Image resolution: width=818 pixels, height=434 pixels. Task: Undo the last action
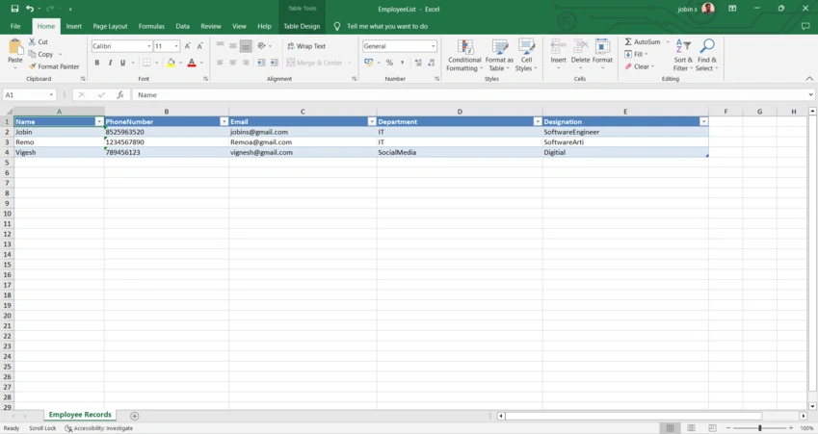coord(30,9)
